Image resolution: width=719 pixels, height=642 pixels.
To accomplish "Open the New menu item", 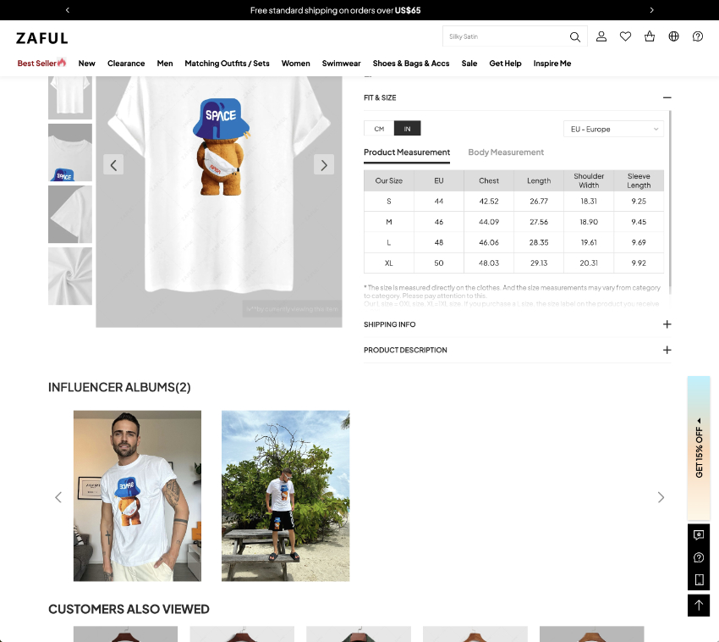I will pyautogui.click(x=86, y=64).
